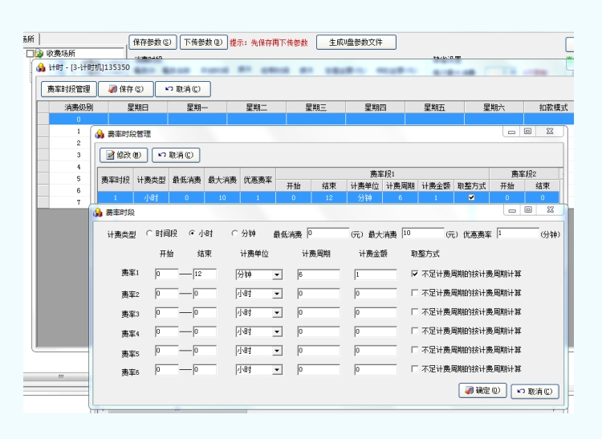Click the 收费场所 tree node icon
The height and width of the screenshot is (439, 602).
[39, 54]
